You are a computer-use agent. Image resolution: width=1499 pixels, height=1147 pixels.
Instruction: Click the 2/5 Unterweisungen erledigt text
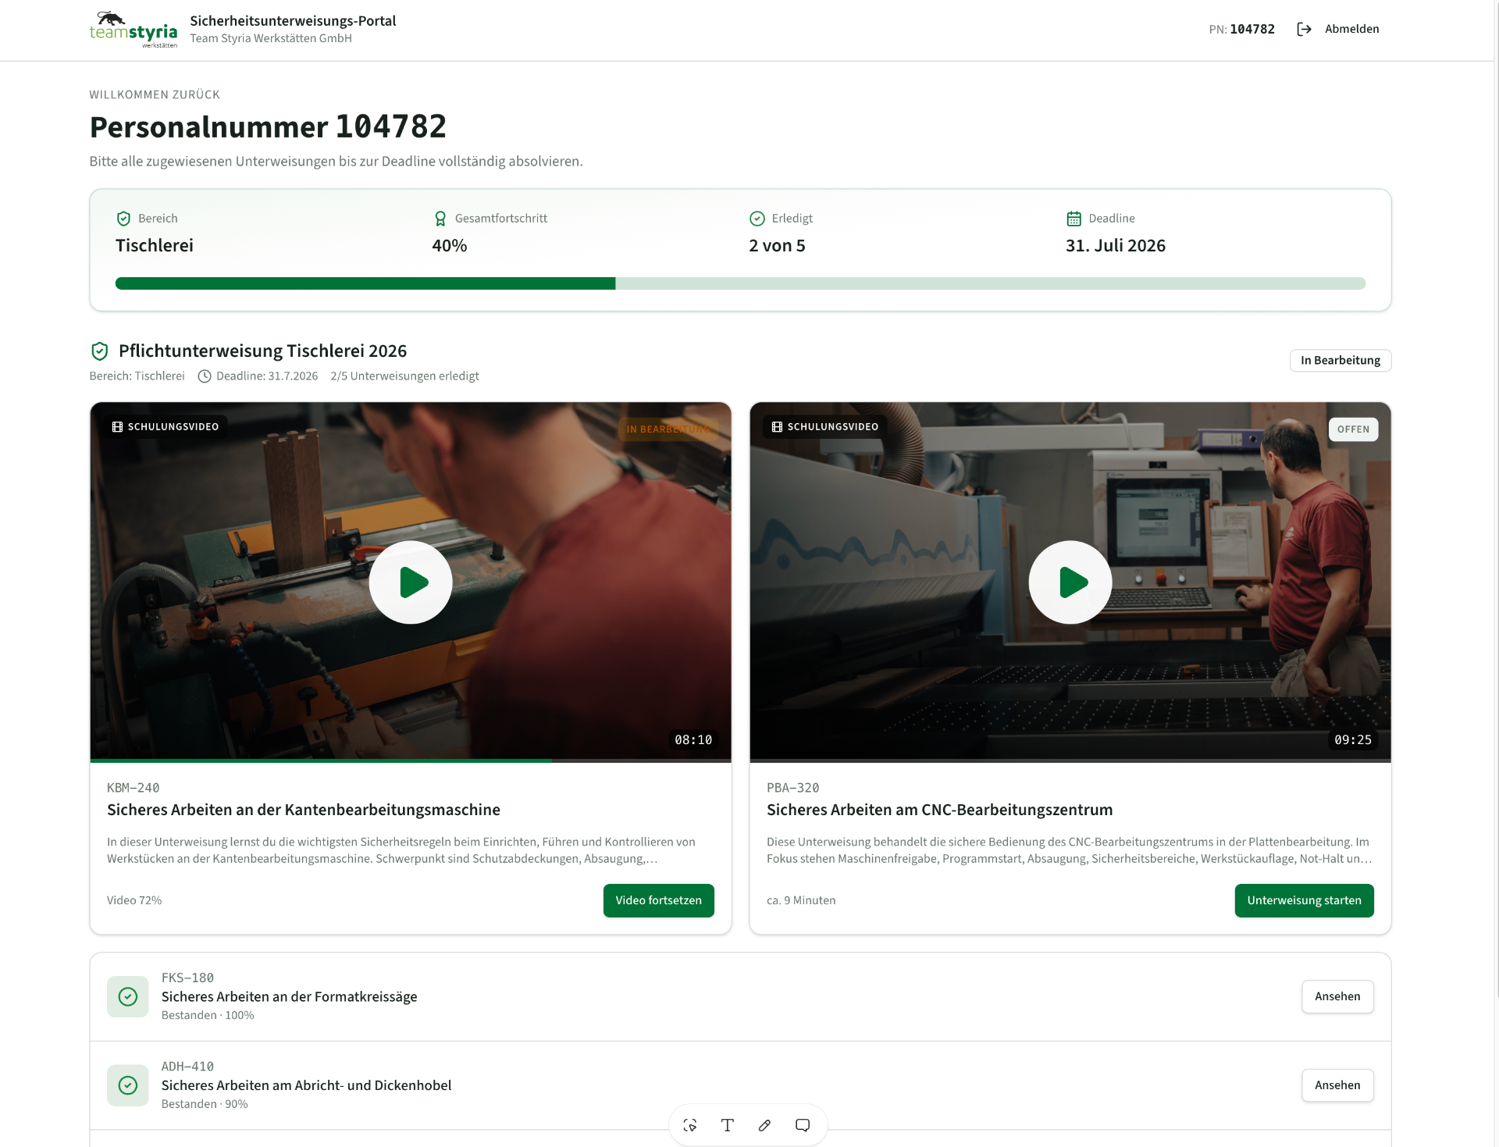click(x=404, y=376)
